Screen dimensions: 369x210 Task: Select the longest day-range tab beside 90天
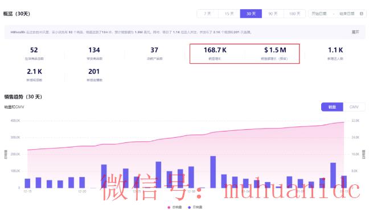294,14
